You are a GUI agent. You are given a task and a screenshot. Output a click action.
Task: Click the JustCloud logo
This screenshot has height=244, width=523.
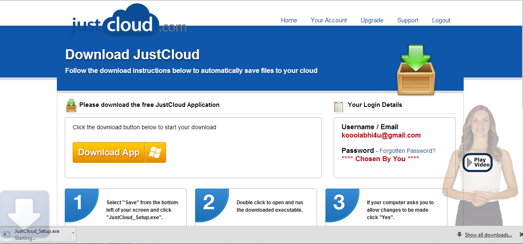click(129, 22)
